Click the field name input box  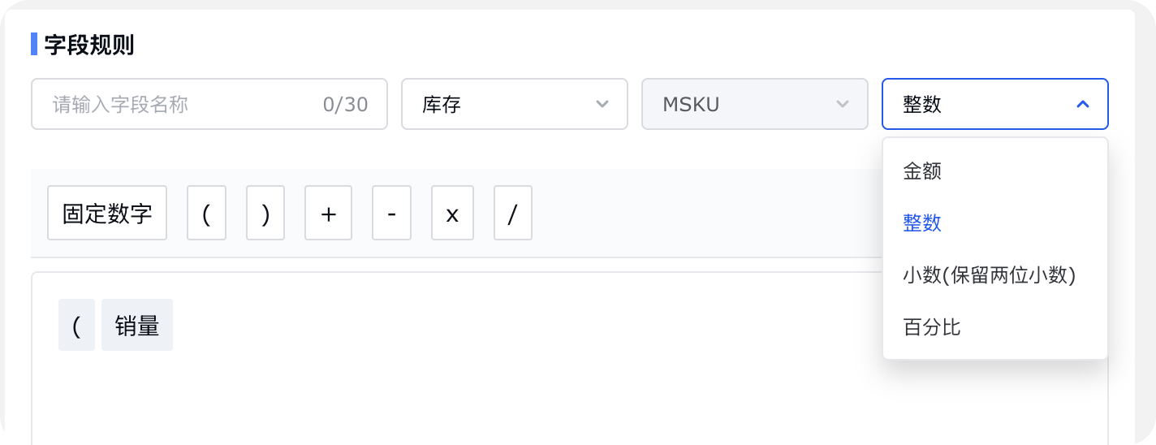(209, 104)
